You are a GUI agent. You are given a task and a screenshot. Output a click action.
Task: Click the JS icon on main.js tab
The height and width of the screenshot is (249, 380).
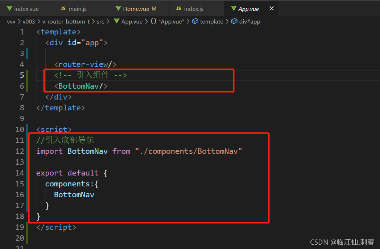(x=63, y=8)
